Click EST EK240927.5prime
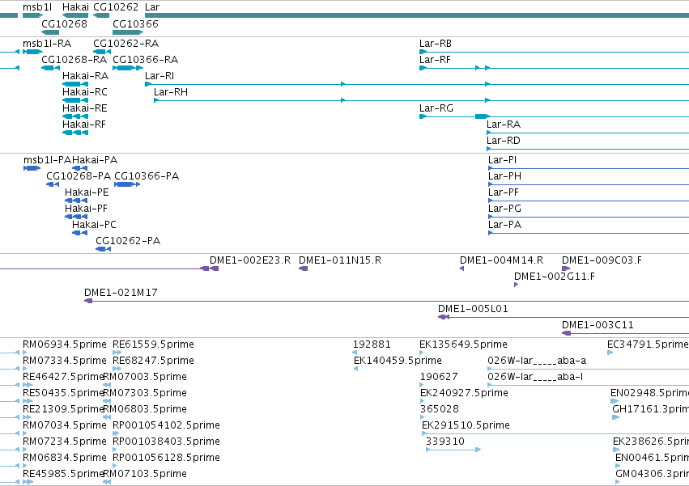Viewport: 689px width, 486px height. [x=464, y=394]
